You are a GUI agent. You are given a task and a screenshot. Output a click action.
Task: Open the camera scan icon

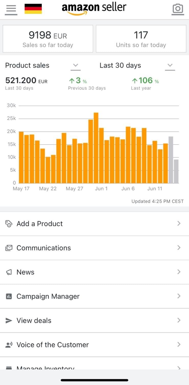pos(178,9)
